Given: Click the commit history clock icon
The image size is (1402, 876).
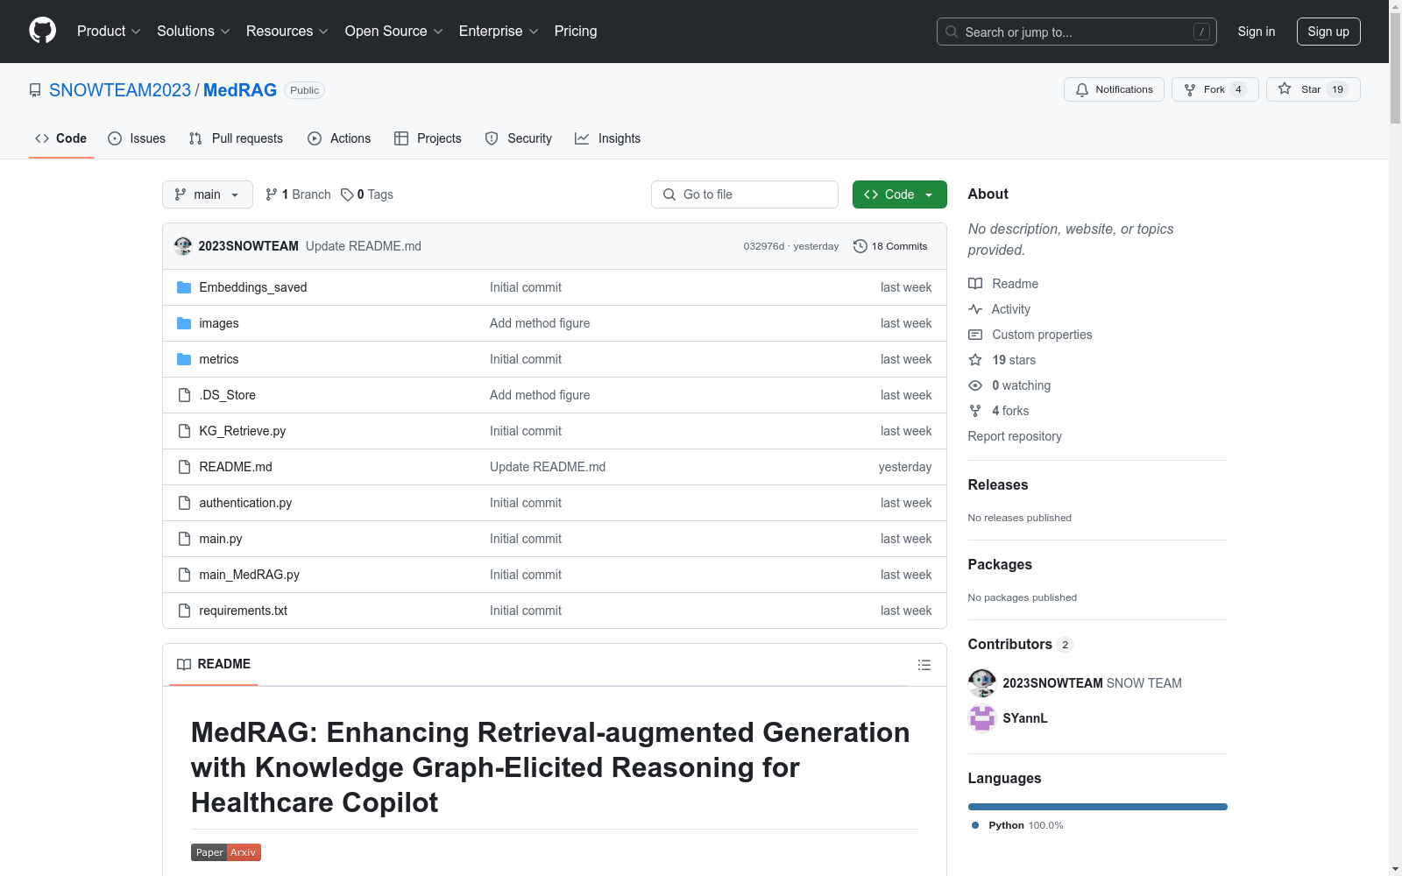Looking at the screenshot, I should pyautogui.click(x=860, y=246).
